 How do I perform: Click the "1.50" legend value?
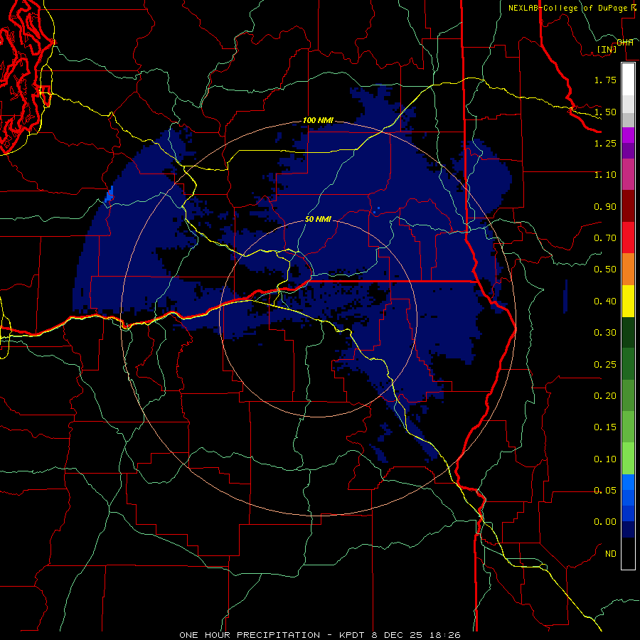tap(605, 112)
